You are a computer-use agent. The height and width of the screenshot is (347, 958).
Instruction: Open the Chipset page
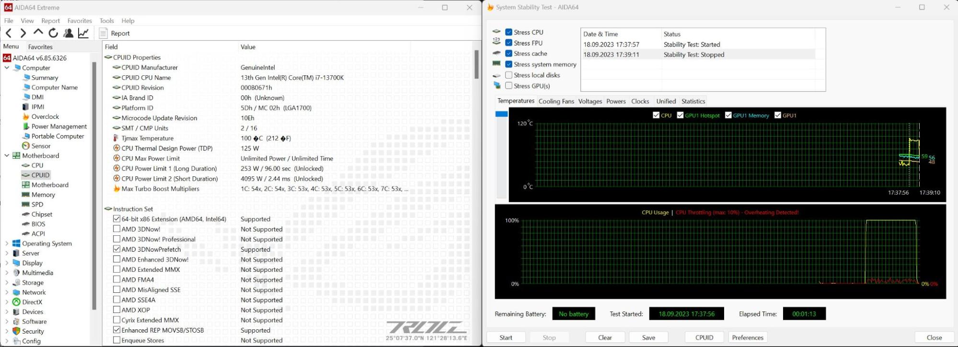[42, 214]
